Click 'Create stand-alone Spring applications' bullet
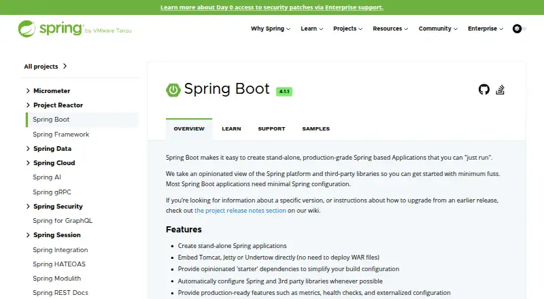This screenshot has height=299, width=544. pos(232,245)
